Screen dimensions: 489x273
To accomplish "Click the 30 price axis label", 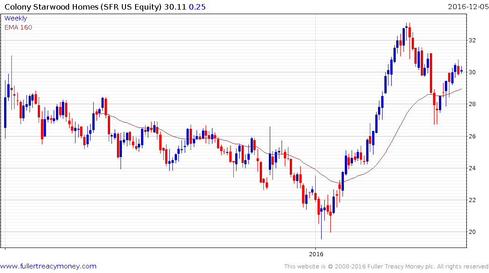I will click(x=472, y=72).
